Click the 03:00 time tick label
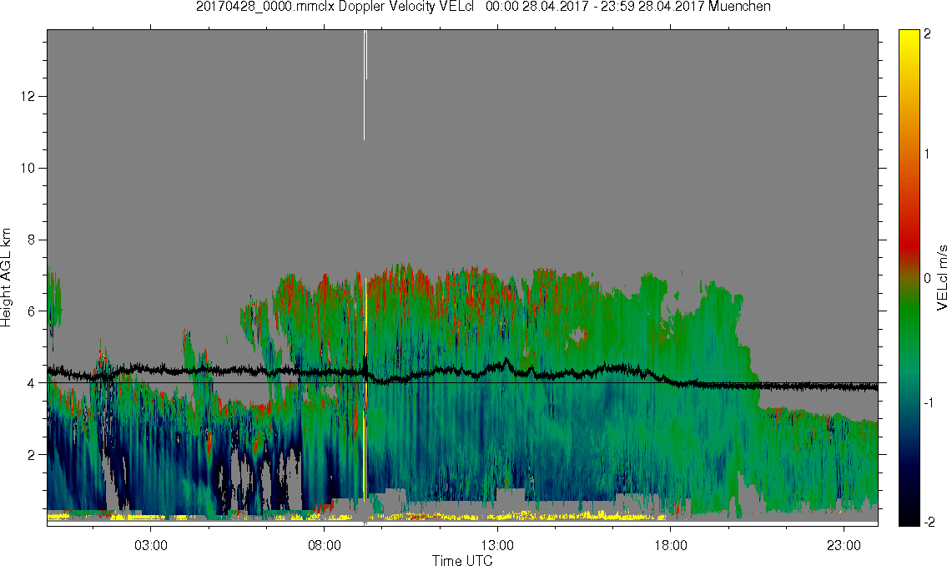Image resolution: width=947 pixels, height=566 pixels. (150, 545)
